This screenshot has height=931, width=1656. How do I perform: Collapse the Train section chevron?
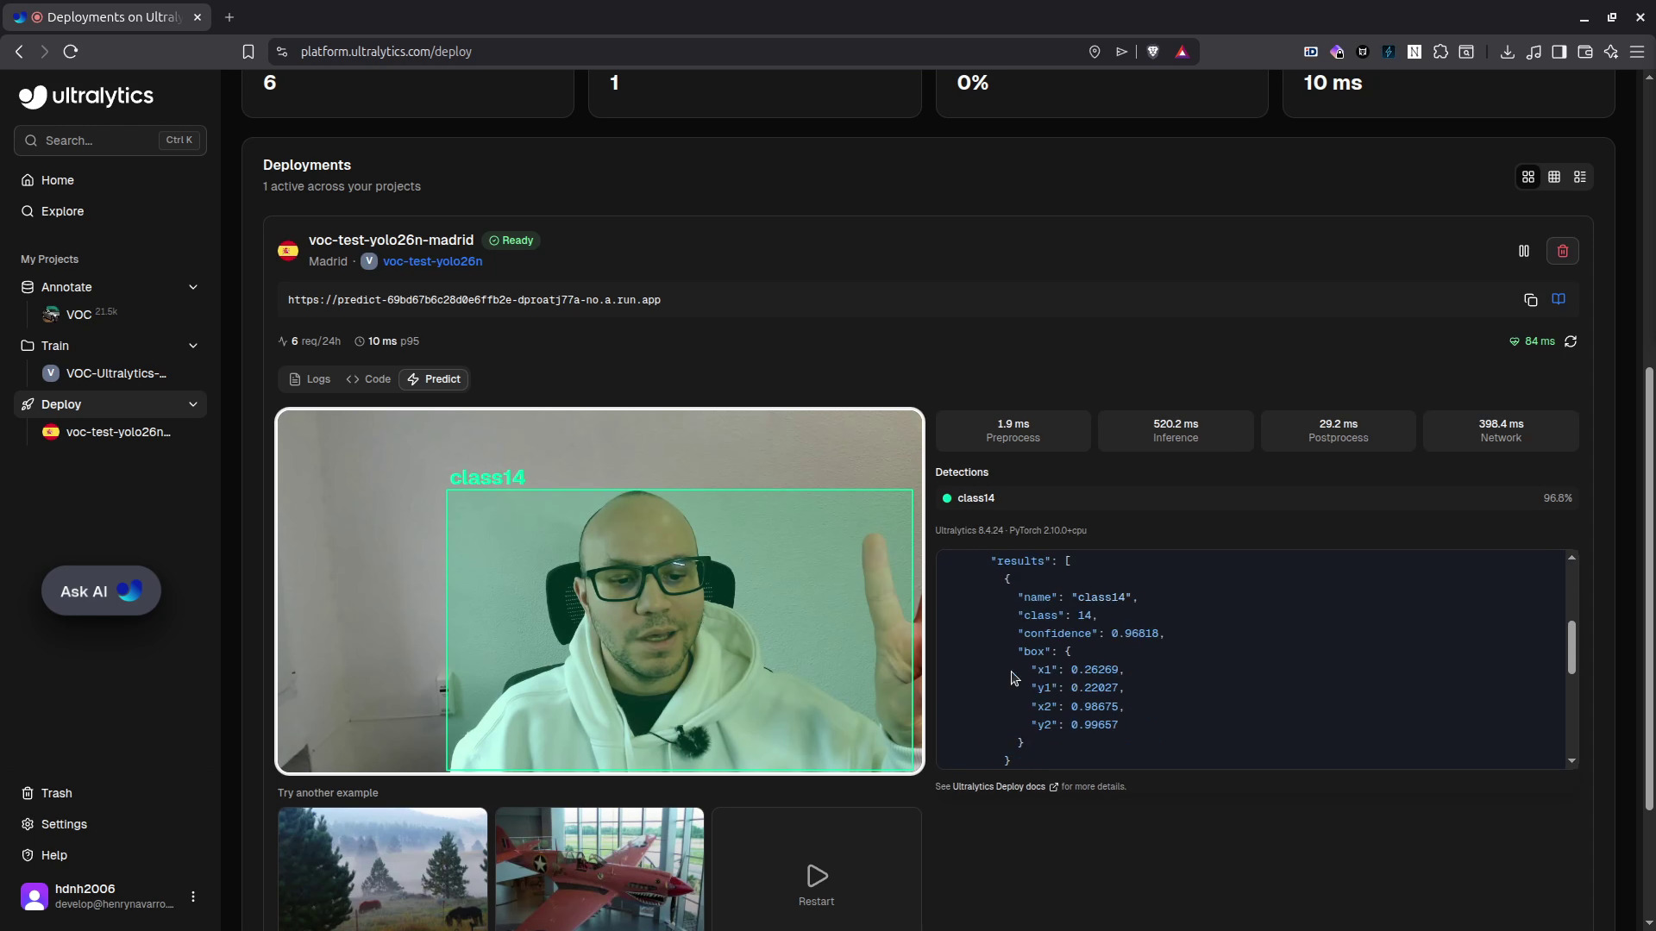(x=193, y=346)
